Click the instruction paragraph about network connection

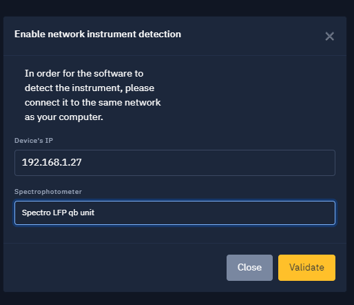pyautogui.click(x=93, y=95)
